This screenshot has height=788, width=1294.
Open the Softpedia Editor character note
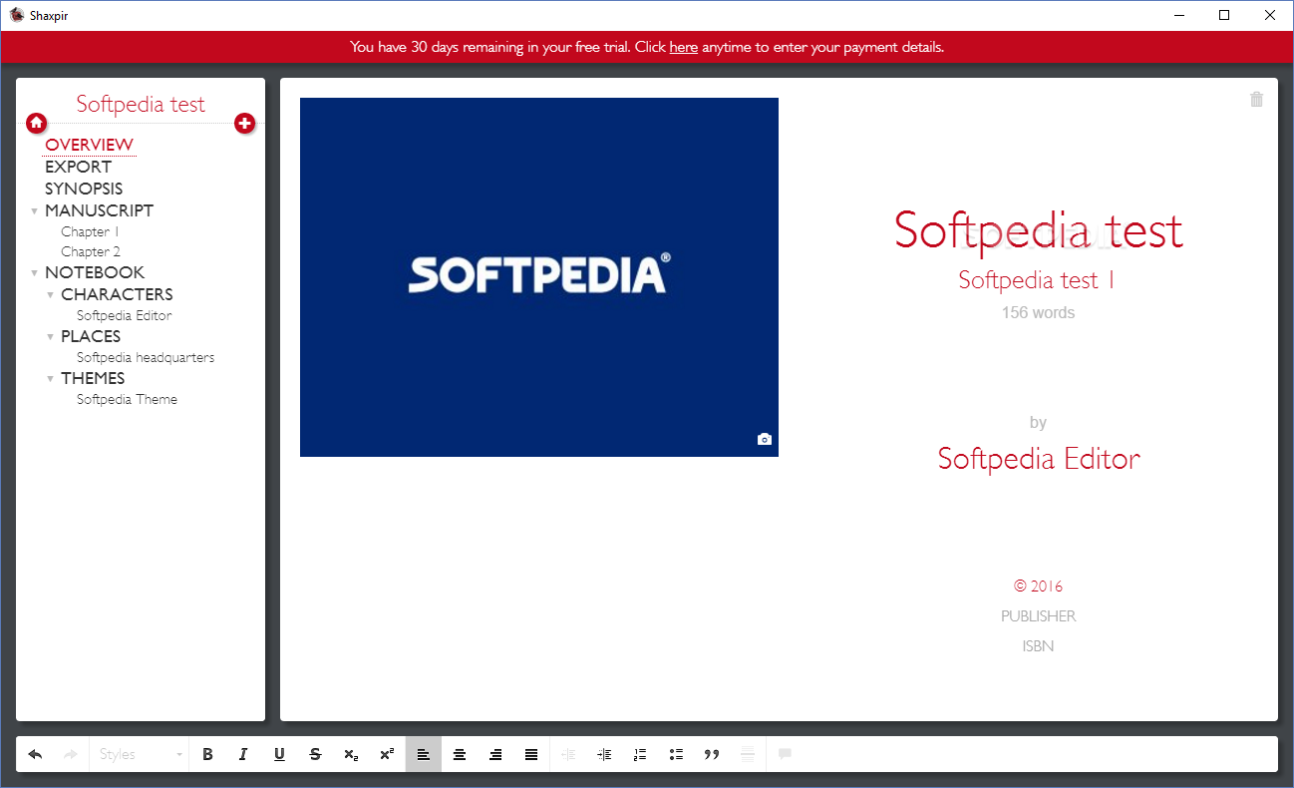(x=125, y=315)
